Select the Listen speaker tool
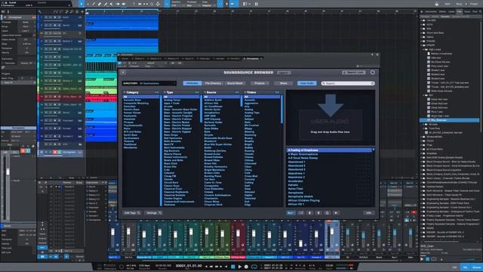The height and width of the screenshot is (272, 483). (x=124, y=4)
